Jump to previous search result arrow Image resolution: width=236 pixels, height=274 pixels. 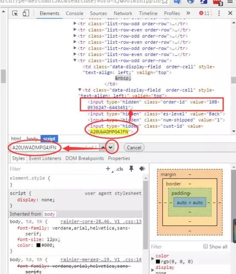click(x=103, y=147)
